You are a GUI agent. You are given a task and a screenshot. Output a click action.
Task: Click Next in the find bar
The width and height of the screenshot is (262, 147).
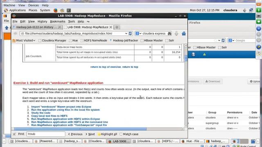tap(90, 134)
